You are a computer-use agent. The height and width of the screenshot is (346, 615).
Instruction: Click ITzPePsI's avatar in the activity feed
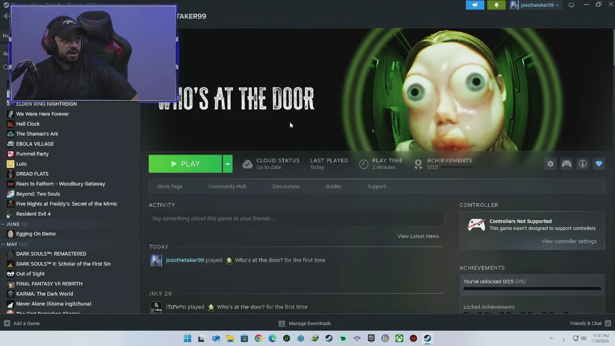pos(156,307)
